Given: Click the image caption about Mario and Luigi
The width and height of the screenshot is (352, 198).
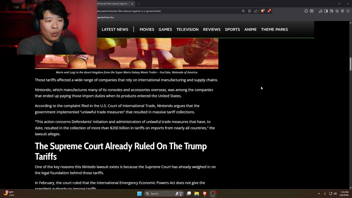Looking at the screenshot, I should tap(127, 72).
